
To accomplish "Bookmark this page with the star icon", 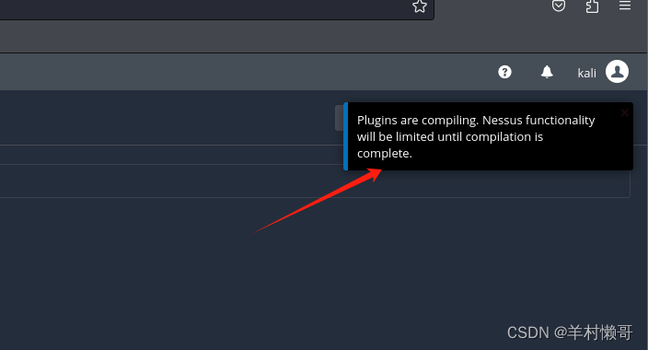I will coord(420,6).
